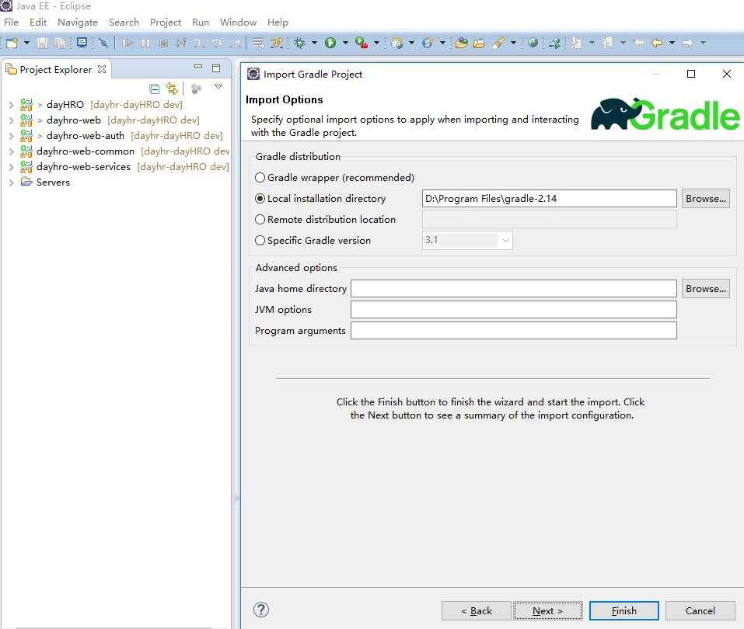The height and width of the screenshot is (629, 744).
Task: Select Remote distribution location radio button
Action: tap(260, 220)
